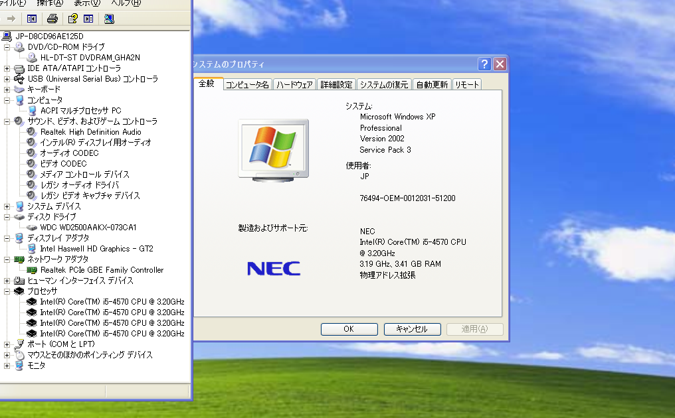Collapse the プロセッサ node

[7, 291]
